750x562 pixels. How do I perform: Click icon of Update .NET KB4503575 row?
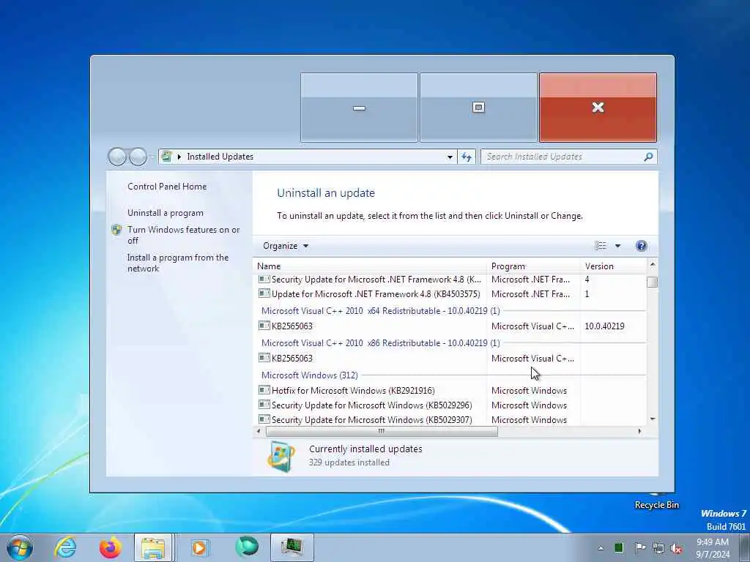tap(264, 293)
